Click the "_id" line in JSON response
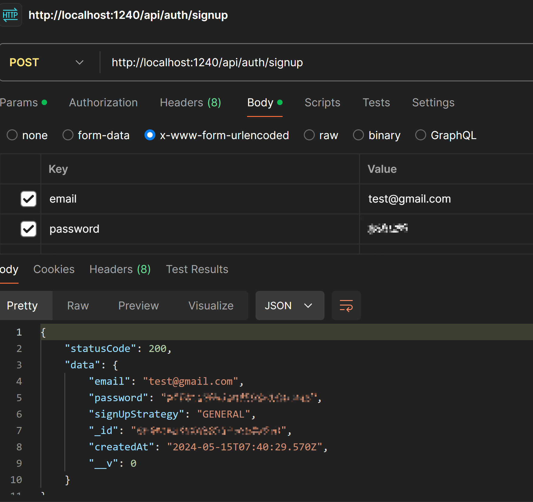 coord(190,431)
